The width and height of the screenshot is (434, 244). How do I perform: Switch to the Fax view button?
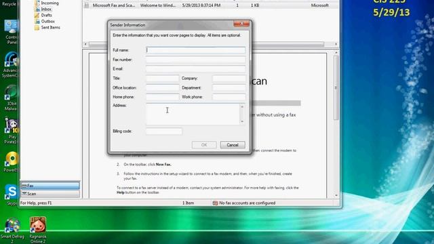(50, 185)
